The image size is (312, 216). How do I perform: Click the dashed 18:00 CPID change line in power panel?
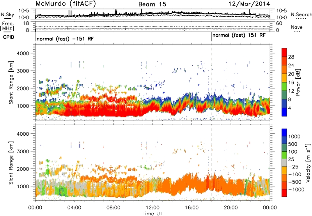tap(211, 82)
